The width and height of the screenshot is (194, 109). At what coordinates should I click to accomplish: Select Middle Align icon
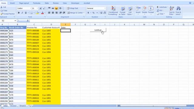53,8
